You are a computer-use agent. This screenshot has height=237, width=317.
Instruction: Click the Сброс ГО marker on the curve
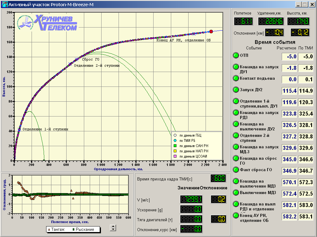(x=76, y=59)
